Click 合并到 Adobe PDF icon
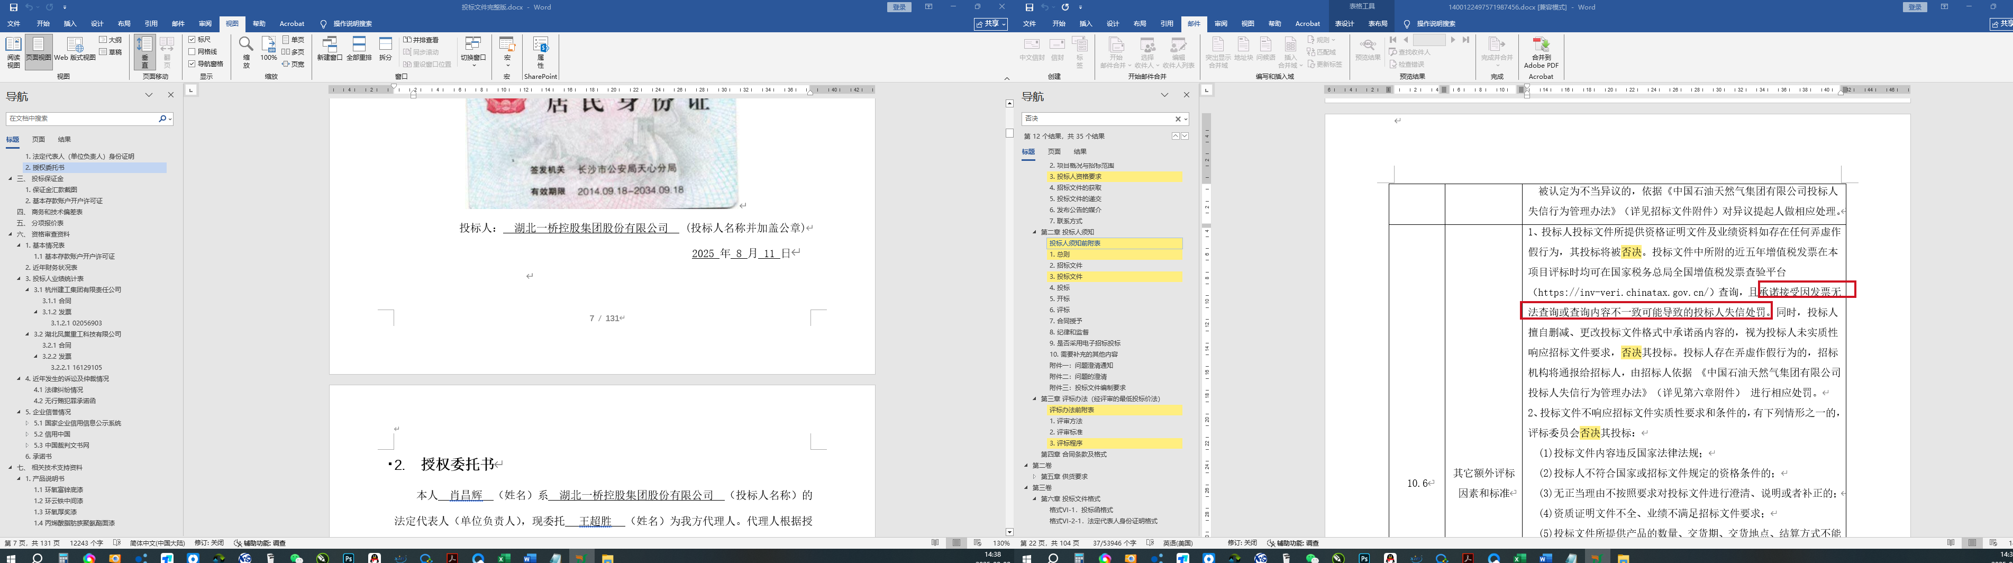2013x563 pixels. [x=1540, y=52]
